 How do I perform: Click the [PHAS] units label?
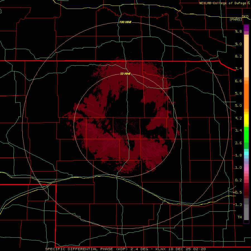pyautogui.click(x=236, y=20)
